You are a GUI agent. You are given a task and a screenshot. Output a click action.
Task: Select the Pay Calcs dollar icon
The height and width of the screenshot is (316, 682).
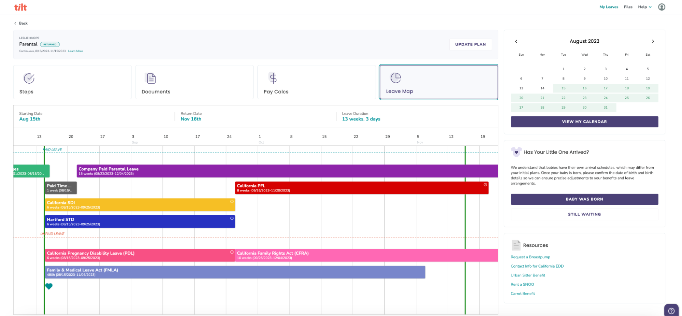coord(273,78)
